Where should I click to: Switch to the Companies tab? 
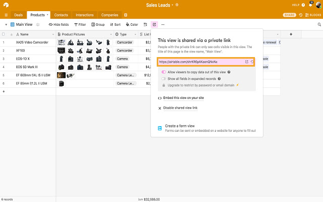click(110, 15)
